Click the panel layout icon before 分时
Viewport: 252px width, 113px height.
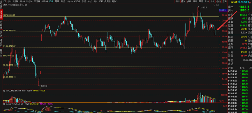[4, 1]
